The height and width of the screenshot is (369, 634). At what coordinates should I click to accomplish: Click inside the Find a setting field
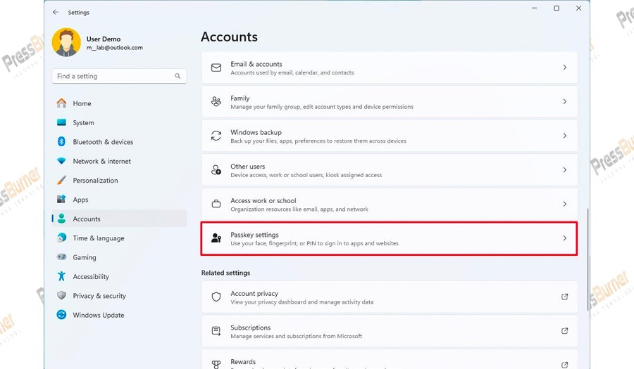click(x=113, y=76)
